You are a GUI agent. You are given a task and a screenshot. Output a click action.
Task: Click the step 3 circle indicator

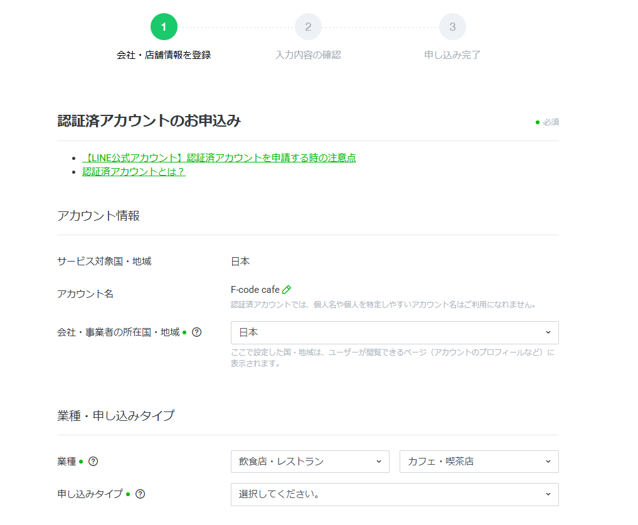pyautogui.click(x=452, y=27)
